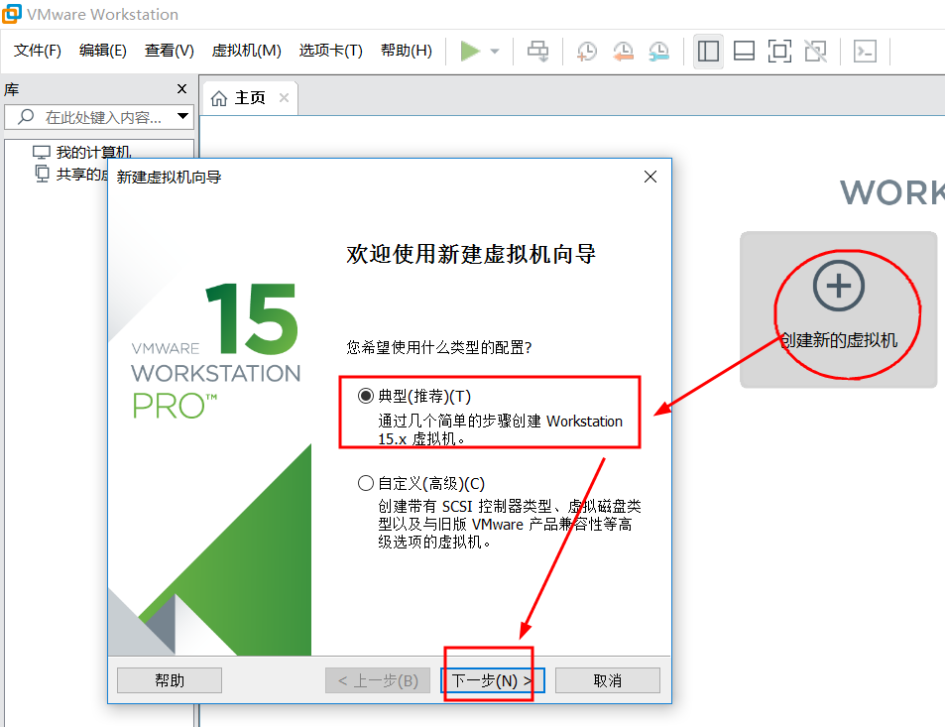Click 下一步(N) button
Image resolution: width=945 pixels, height=727 pixels.
click(493, 680)
